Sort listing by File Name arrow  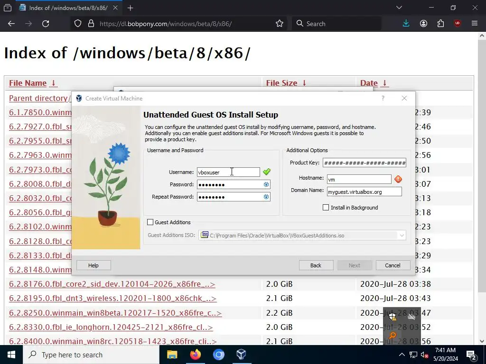coord(53,83)
